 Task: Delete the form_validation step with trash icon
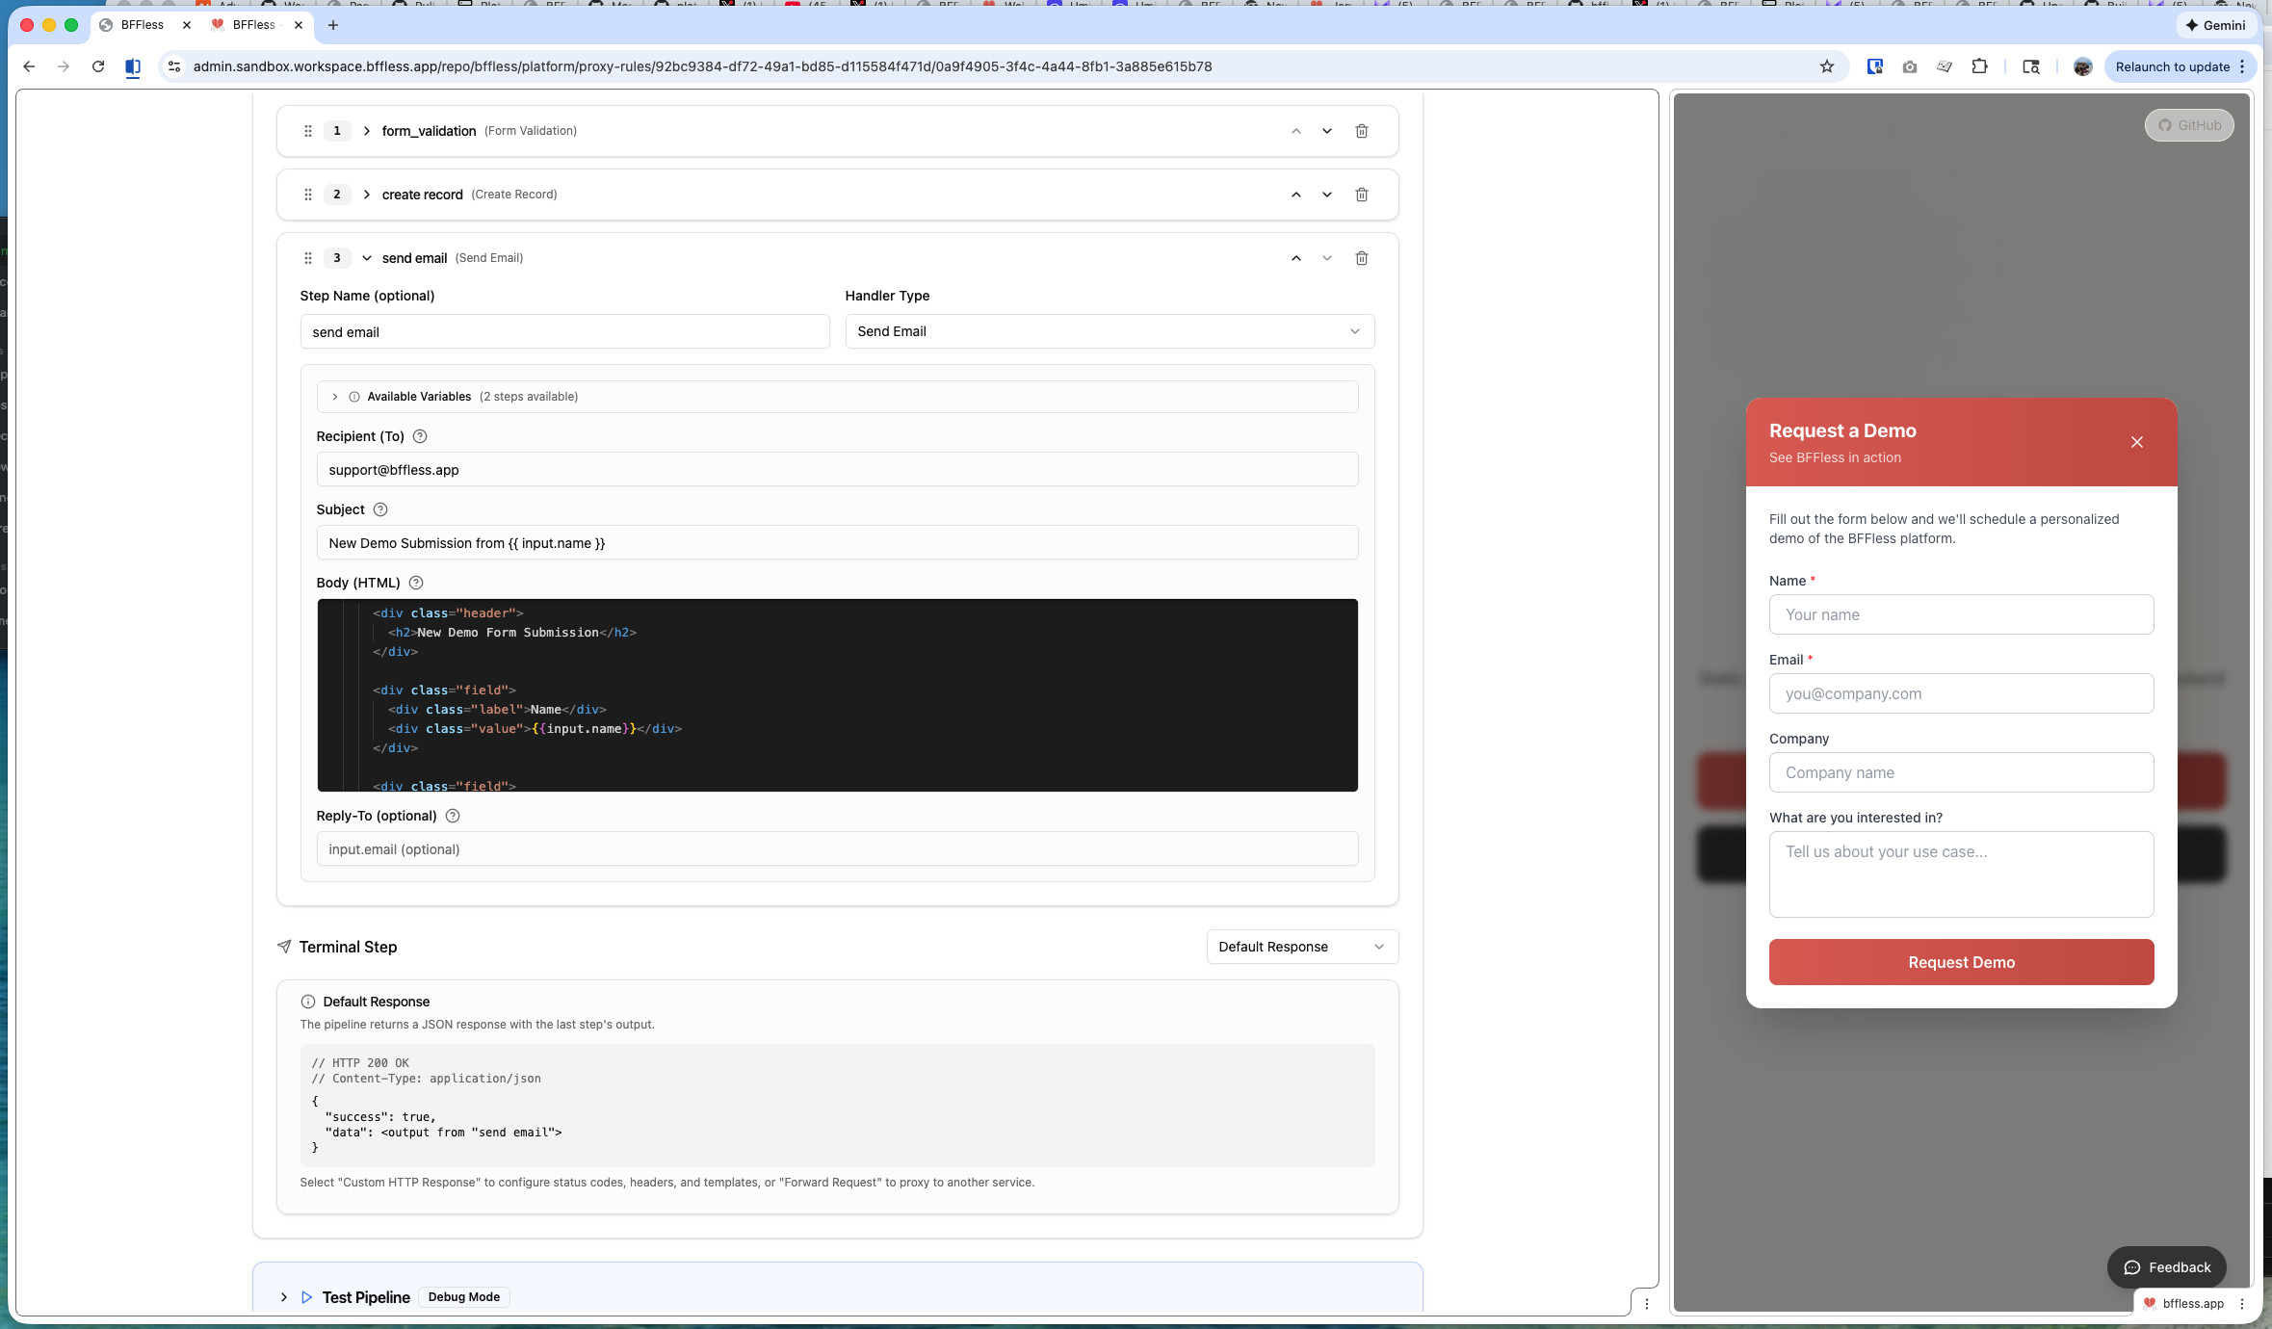(1361, 131)
